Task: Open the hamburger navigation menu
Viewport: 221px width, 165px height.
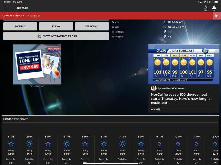Action: (x=6, y=8)
